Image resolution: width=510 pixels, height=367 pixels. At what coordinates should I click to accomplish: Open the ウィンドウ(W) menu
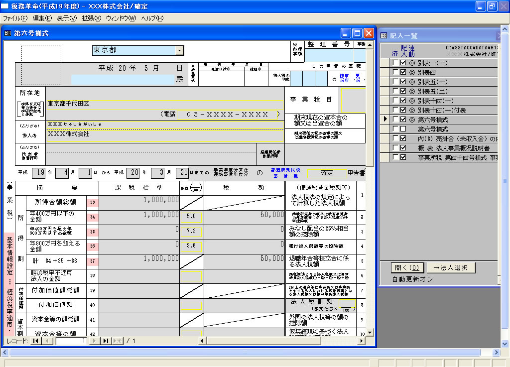[x=121, y=18]
